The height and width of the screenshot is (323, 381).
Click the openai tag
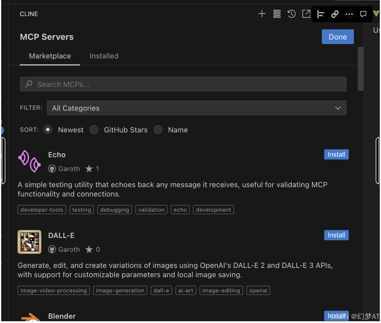point(258,291)
